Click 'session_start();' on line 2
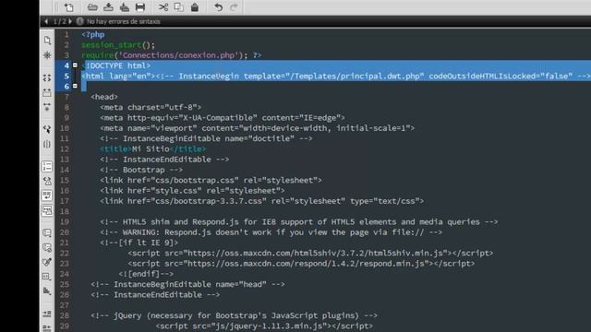Viewport: 591px width, 332px height. [x=118, y=45]
